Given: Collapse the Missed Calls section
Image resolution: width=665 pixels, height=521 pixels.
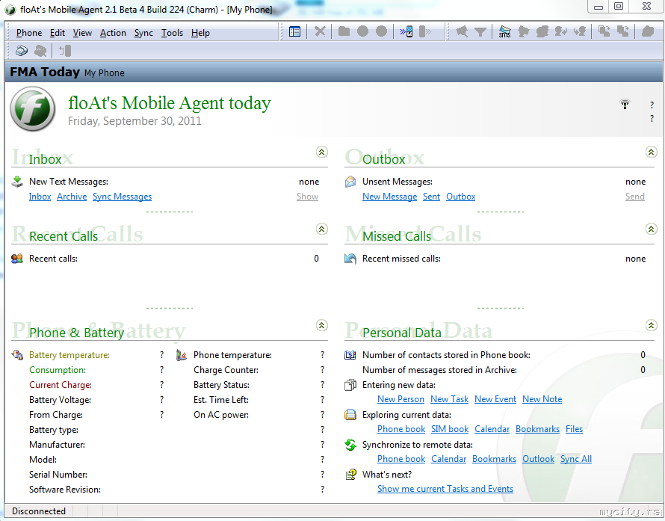Looking at the screenshot, I should click(651, 229).
